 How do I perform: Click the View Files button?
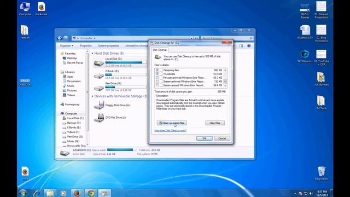[x=215, y=123]
